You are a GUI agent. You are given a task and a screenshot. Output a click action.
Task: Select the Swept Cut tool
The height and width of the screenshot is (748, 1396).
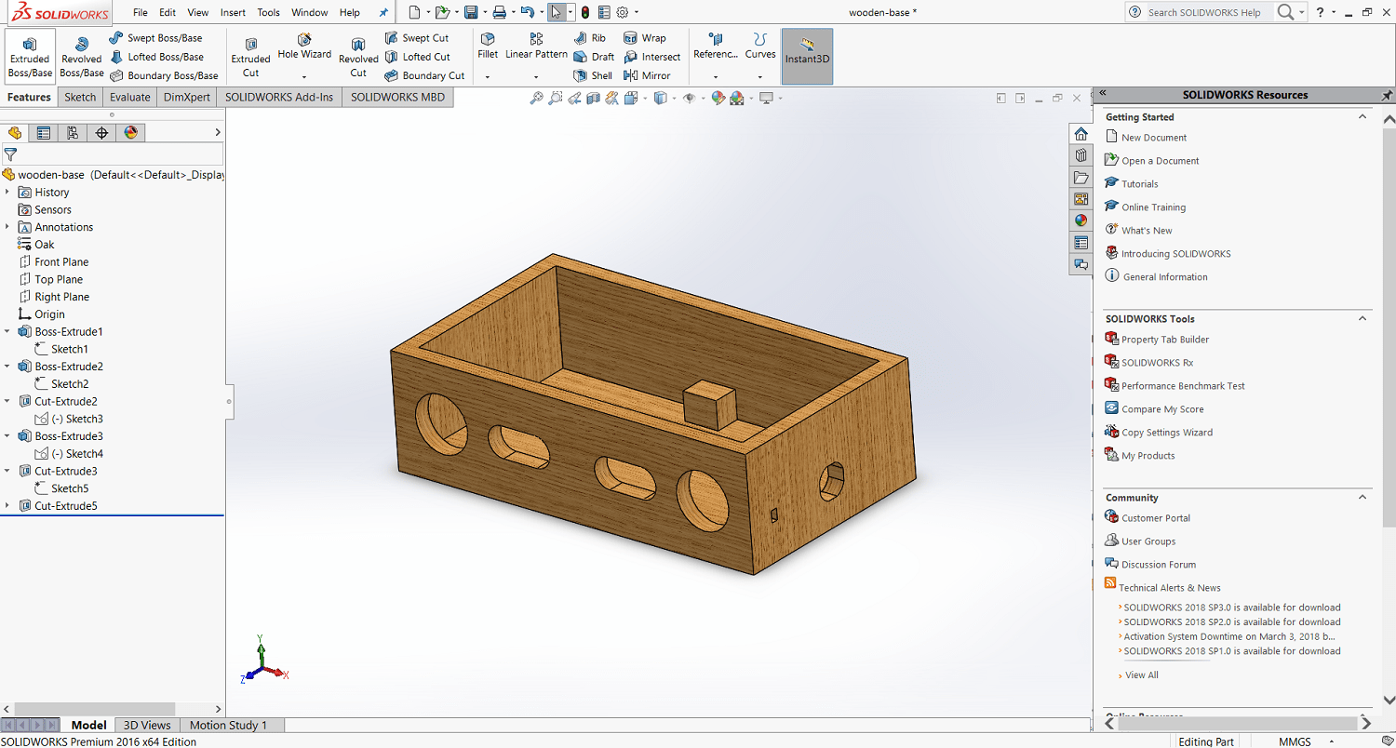(416, 38)
